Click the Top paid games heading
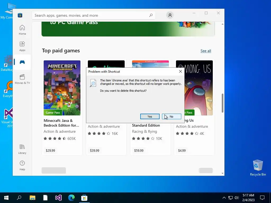 pyautogui.click(x=61, y=50)
